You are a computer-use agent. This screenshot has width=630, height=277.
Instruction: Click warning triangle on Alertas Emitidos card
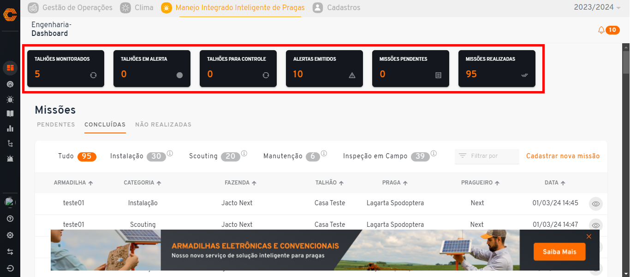tap(352, 75)
